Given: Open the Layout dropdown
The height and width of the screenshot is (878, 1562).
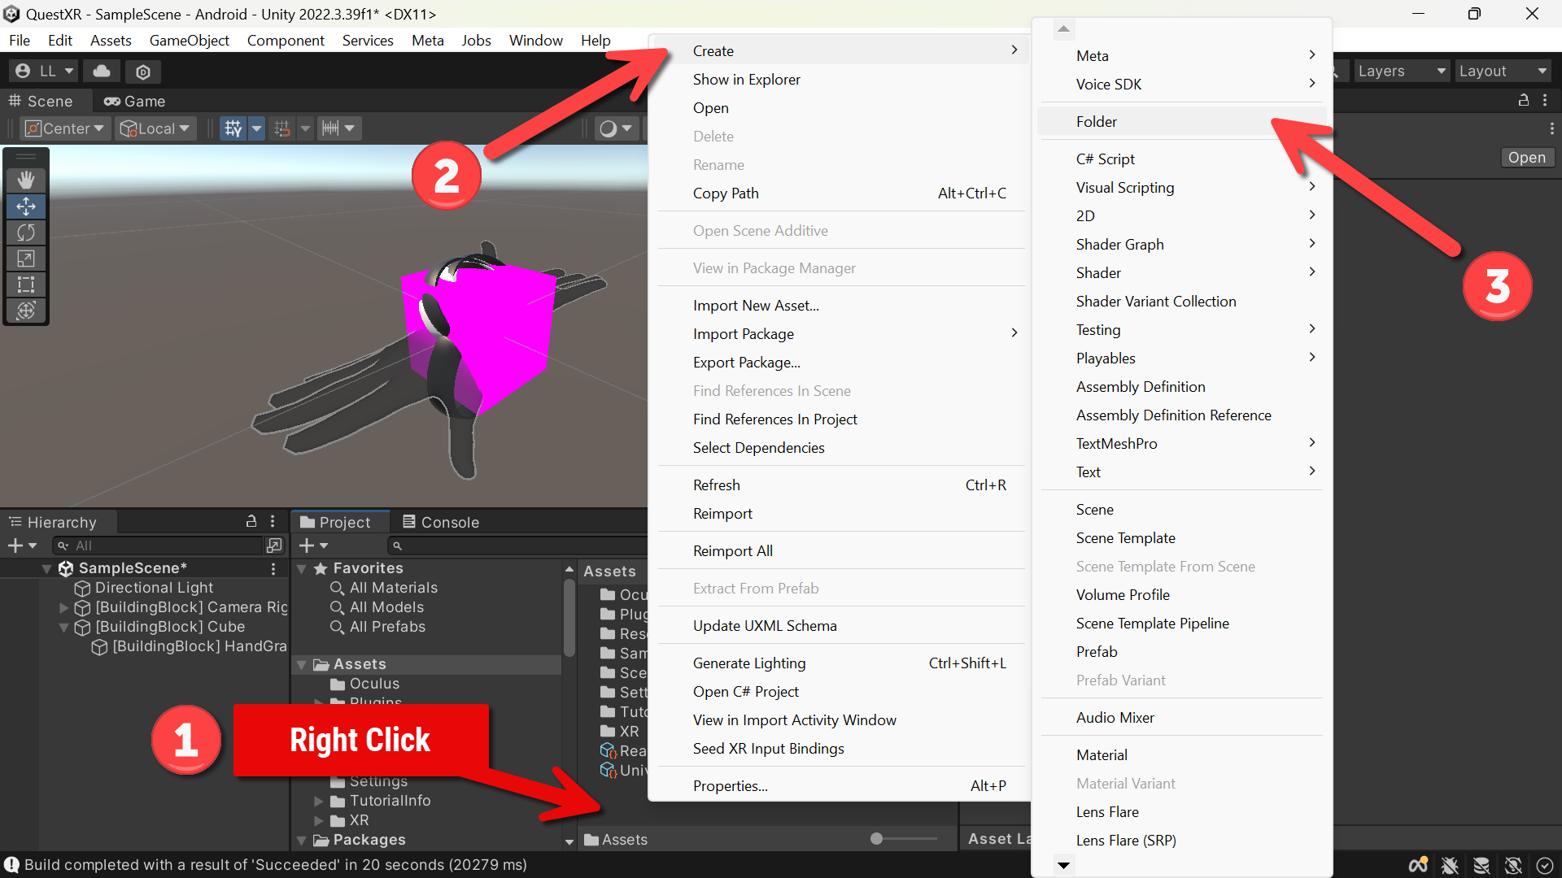Looking at the screenshot, I should click(x=1502, y=72).
